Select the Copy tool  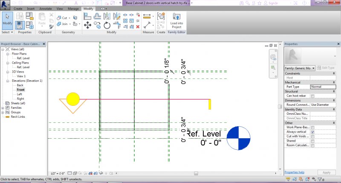point(97,25)
